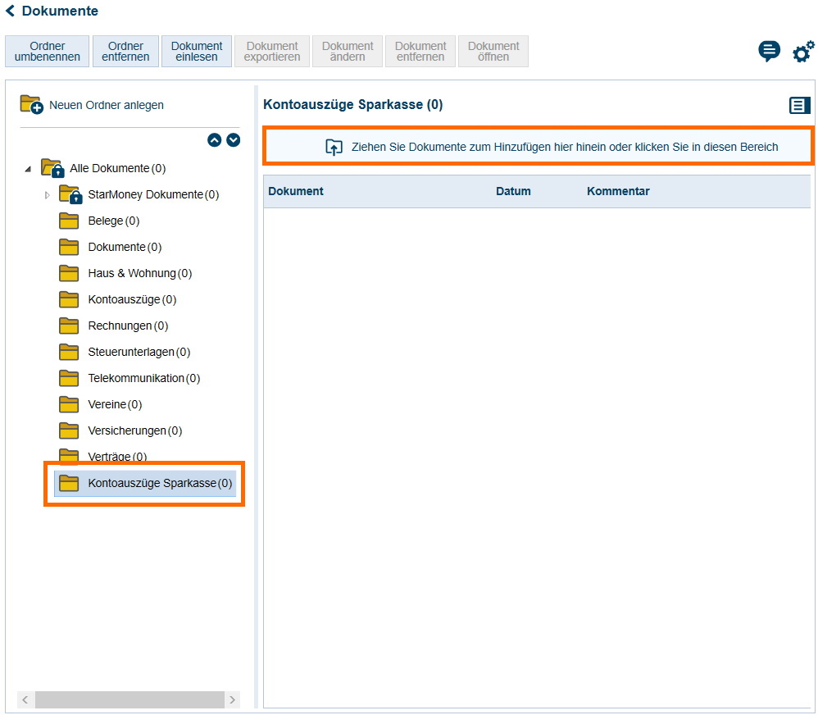This screenshot has width=818, height=715.
Task: Open the gear settings icon
Action: click(802, 52)
